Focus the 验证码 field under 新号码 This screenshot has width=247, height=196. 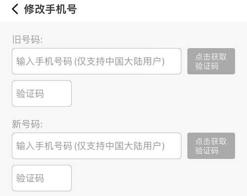41,178
